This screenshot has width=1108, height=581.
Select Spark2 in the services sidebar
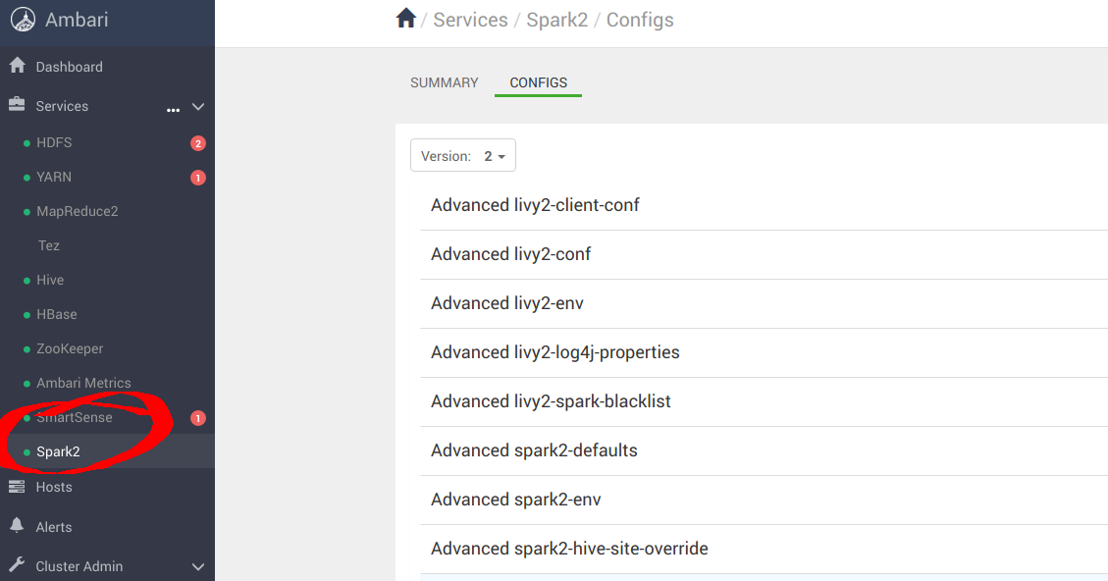pyautogui.click(x=60, y=451)
